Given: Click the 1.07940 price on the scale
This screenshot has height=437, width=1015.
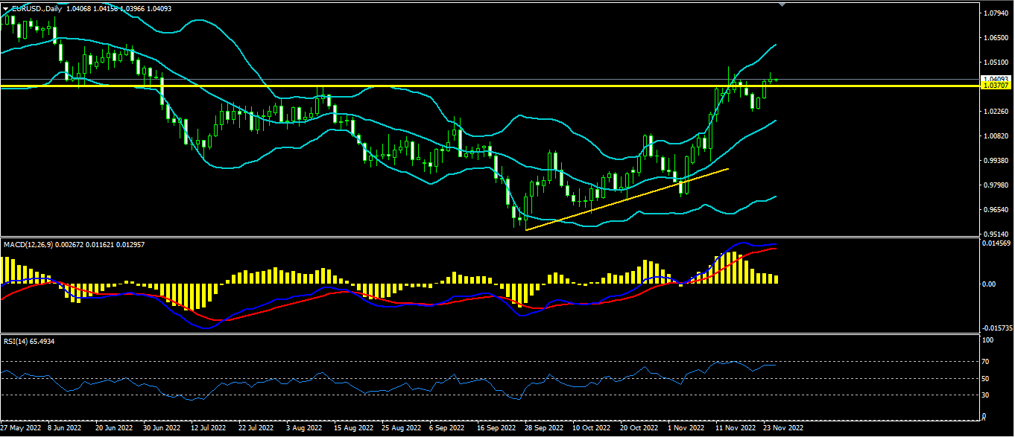Looking at the screenshot, I should pos(996,13).
